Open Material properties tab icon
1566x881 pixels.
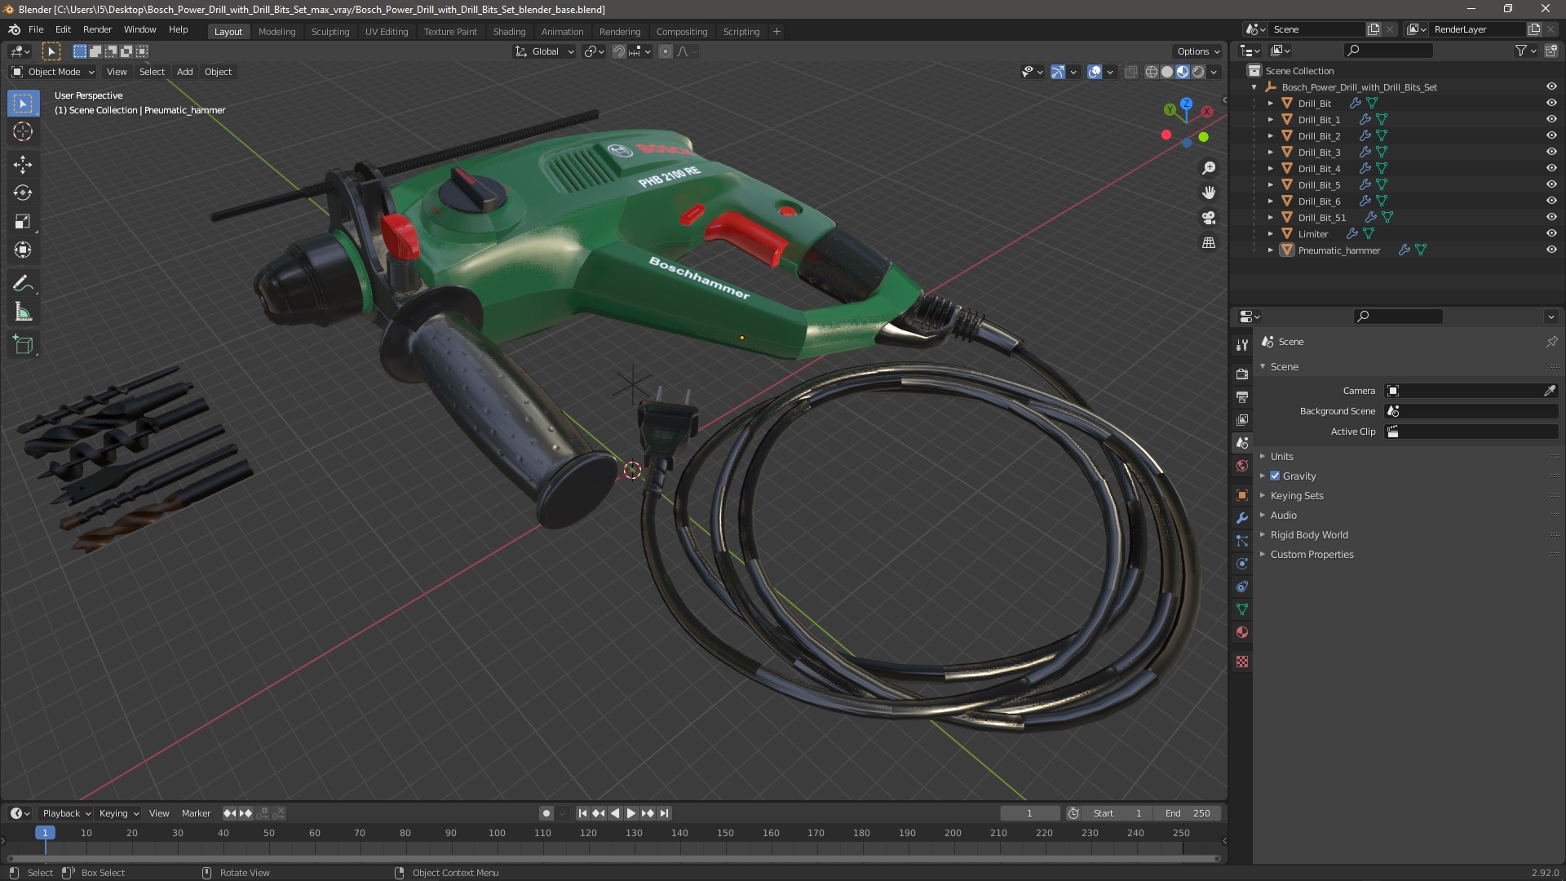click(x=1242, y=632)
